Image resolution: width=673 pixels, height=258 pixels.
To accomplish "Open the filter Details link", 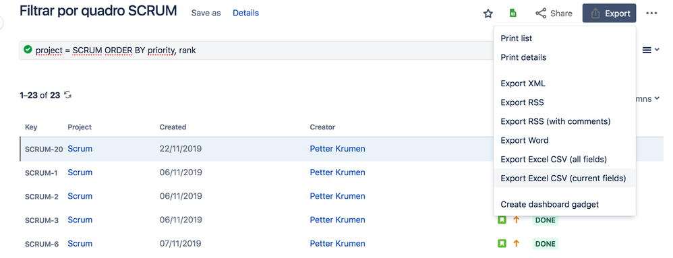I will [245, 13].
